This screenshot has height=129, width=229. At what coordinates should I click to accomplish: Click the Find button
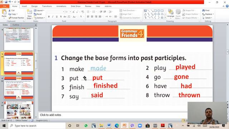[206, 10]
